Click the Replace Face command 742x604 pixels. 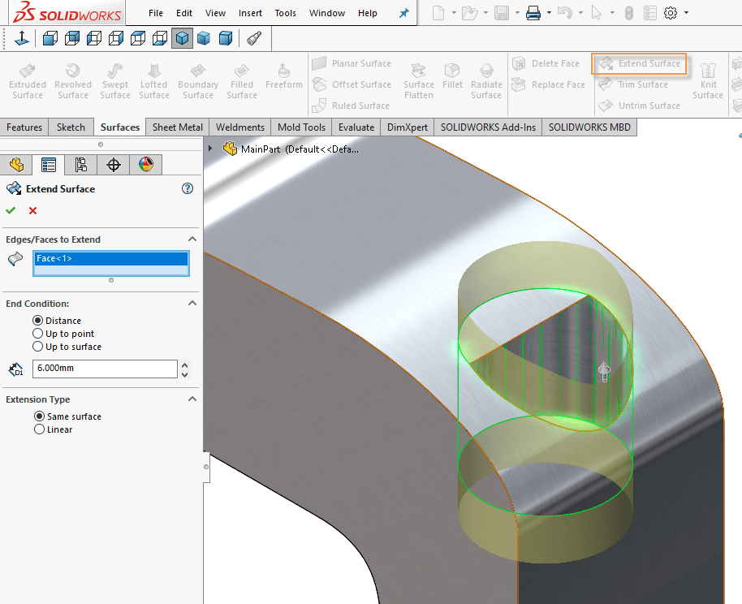tap(549, 84)
